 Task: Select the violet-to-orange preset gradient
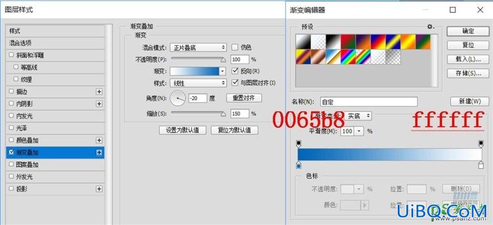(x=363, y=42)
